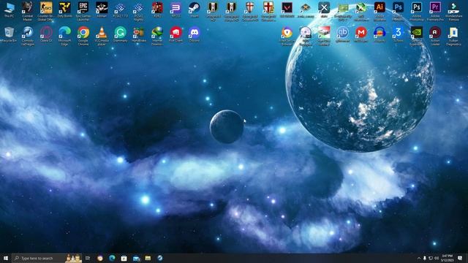Select the Stronghold Crusader Extreme shortcut with E

coord(268,12)
